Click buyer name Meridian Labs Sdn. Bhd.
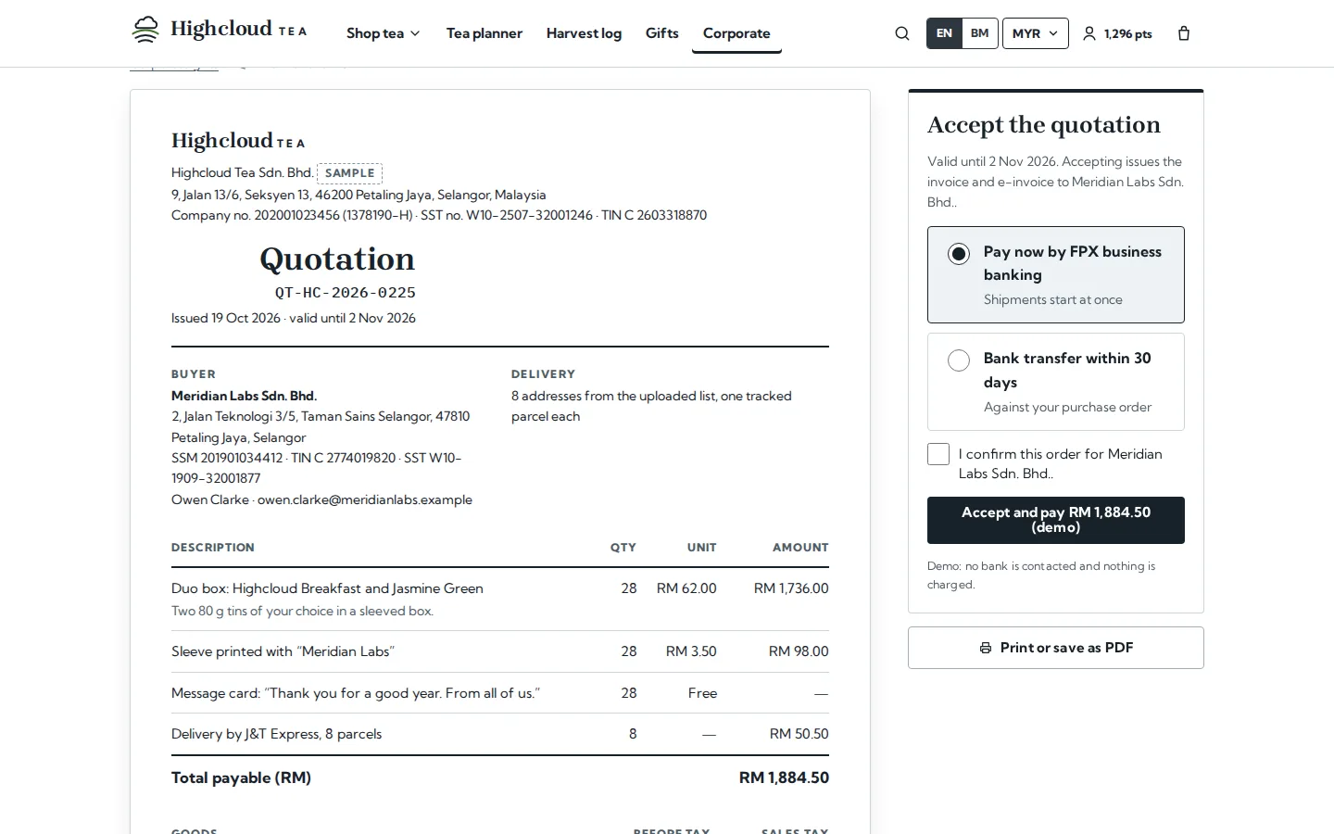1334x834 pixels. click(x=245, y=396)
